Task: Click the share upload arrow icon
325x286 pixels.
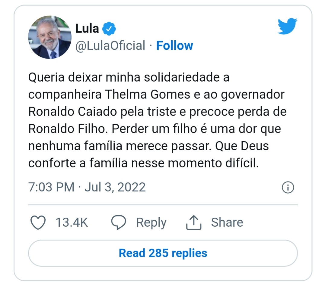Action: (194, 222)
